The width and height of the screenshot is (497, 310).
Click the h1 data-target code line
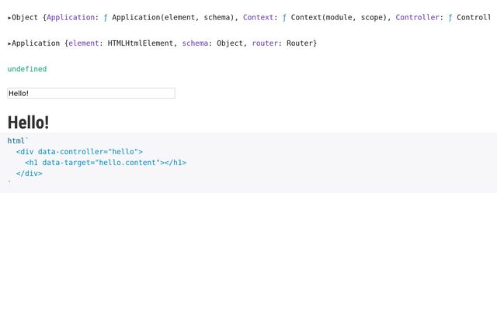106,163
